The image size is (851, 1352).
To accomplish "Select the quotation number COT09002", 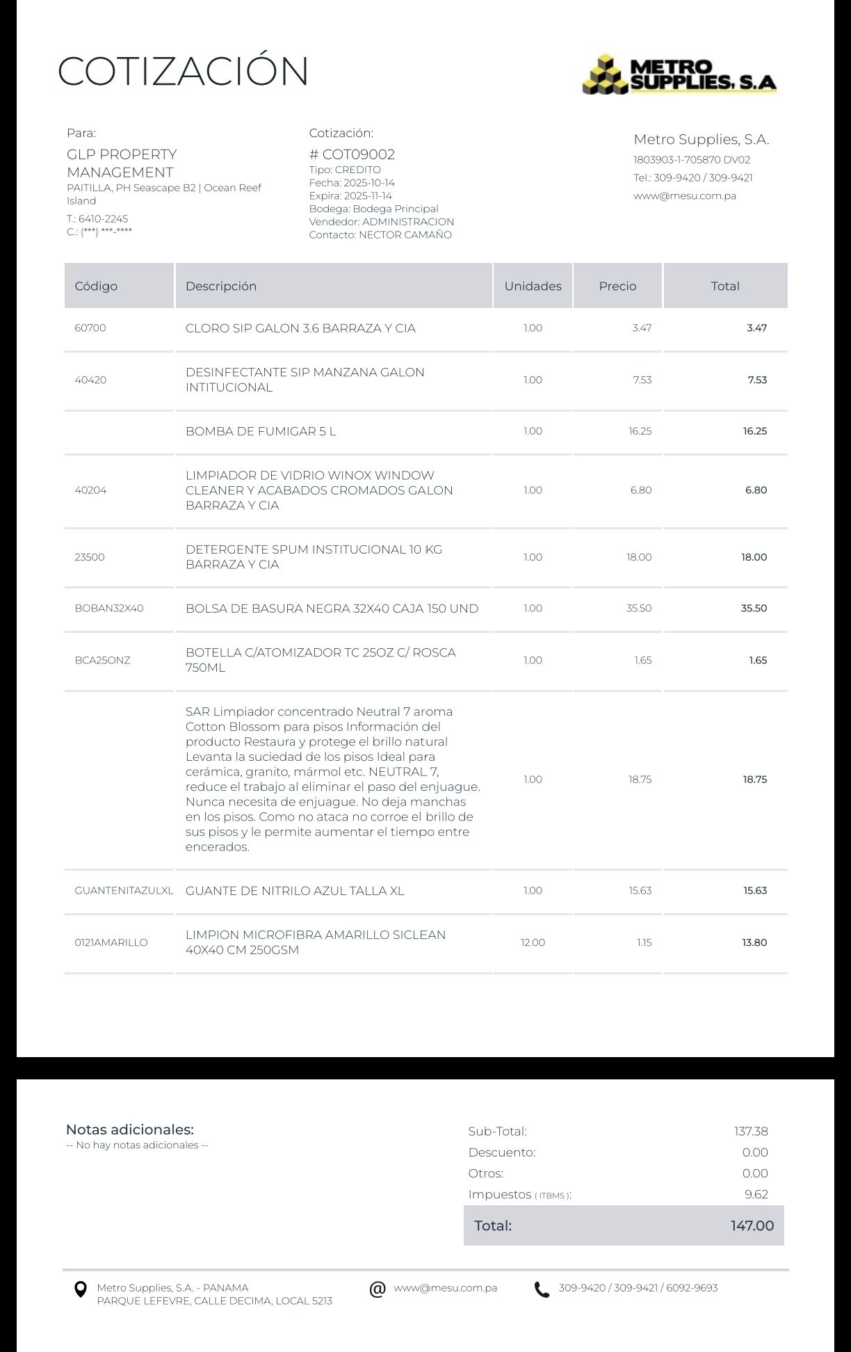I will click(x=352, y=154).
